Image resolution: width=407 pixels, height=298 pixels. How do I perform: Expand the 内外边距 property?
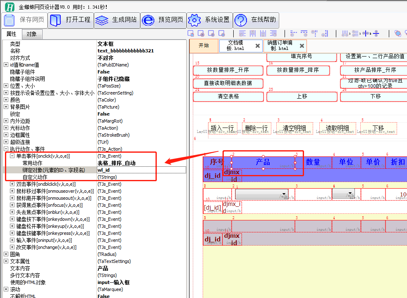pos(6,121)
